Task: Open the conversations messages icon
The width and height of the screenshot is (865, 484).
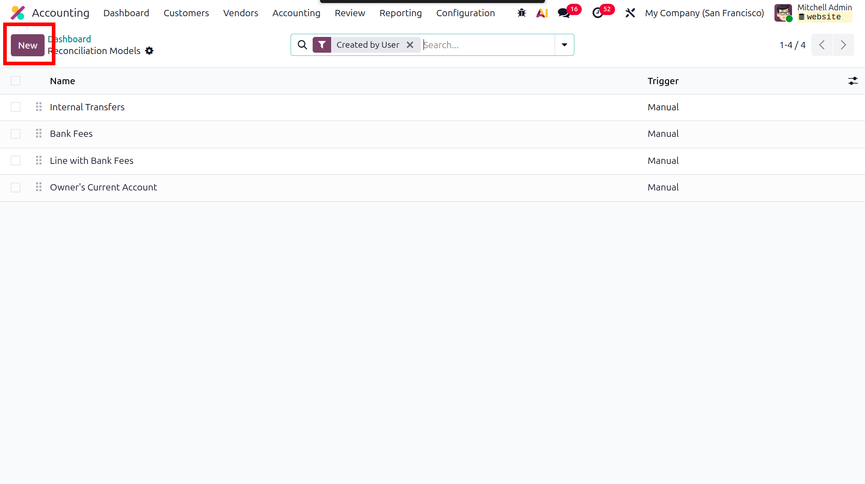Action: pyautogui.click(x=564, y=13)
